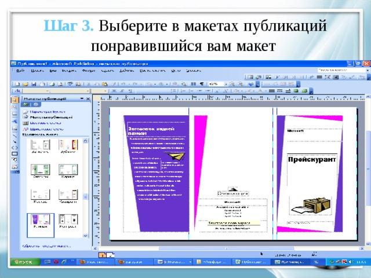The image size is (371, 278).
Task: Toggle the ¶ special characters button
Action: [x=201, y=83]
